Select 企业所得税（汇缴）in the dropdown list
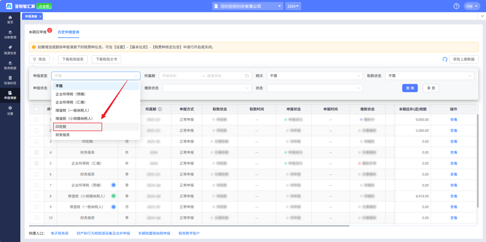 pos(96,102)
